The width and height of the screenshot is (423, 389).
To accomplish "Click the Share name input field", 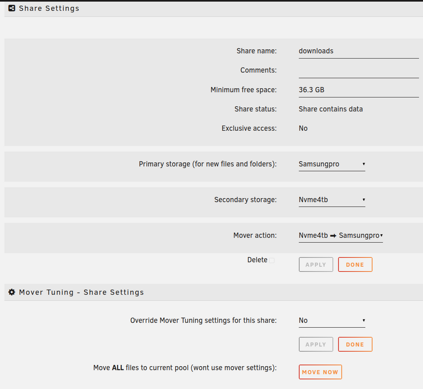I will pyautogui.click(x=359, y=51).
